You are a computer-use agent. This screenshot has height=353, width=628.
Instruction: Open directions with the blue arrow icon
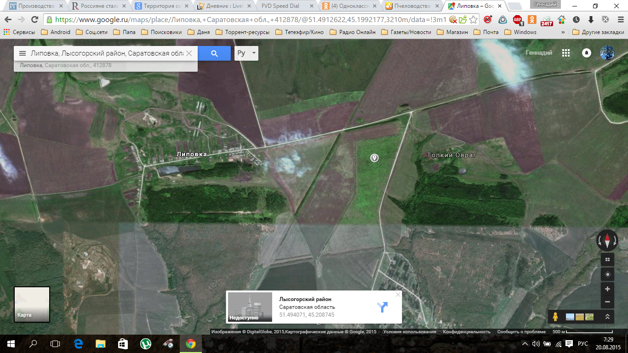tap(382, 307)
